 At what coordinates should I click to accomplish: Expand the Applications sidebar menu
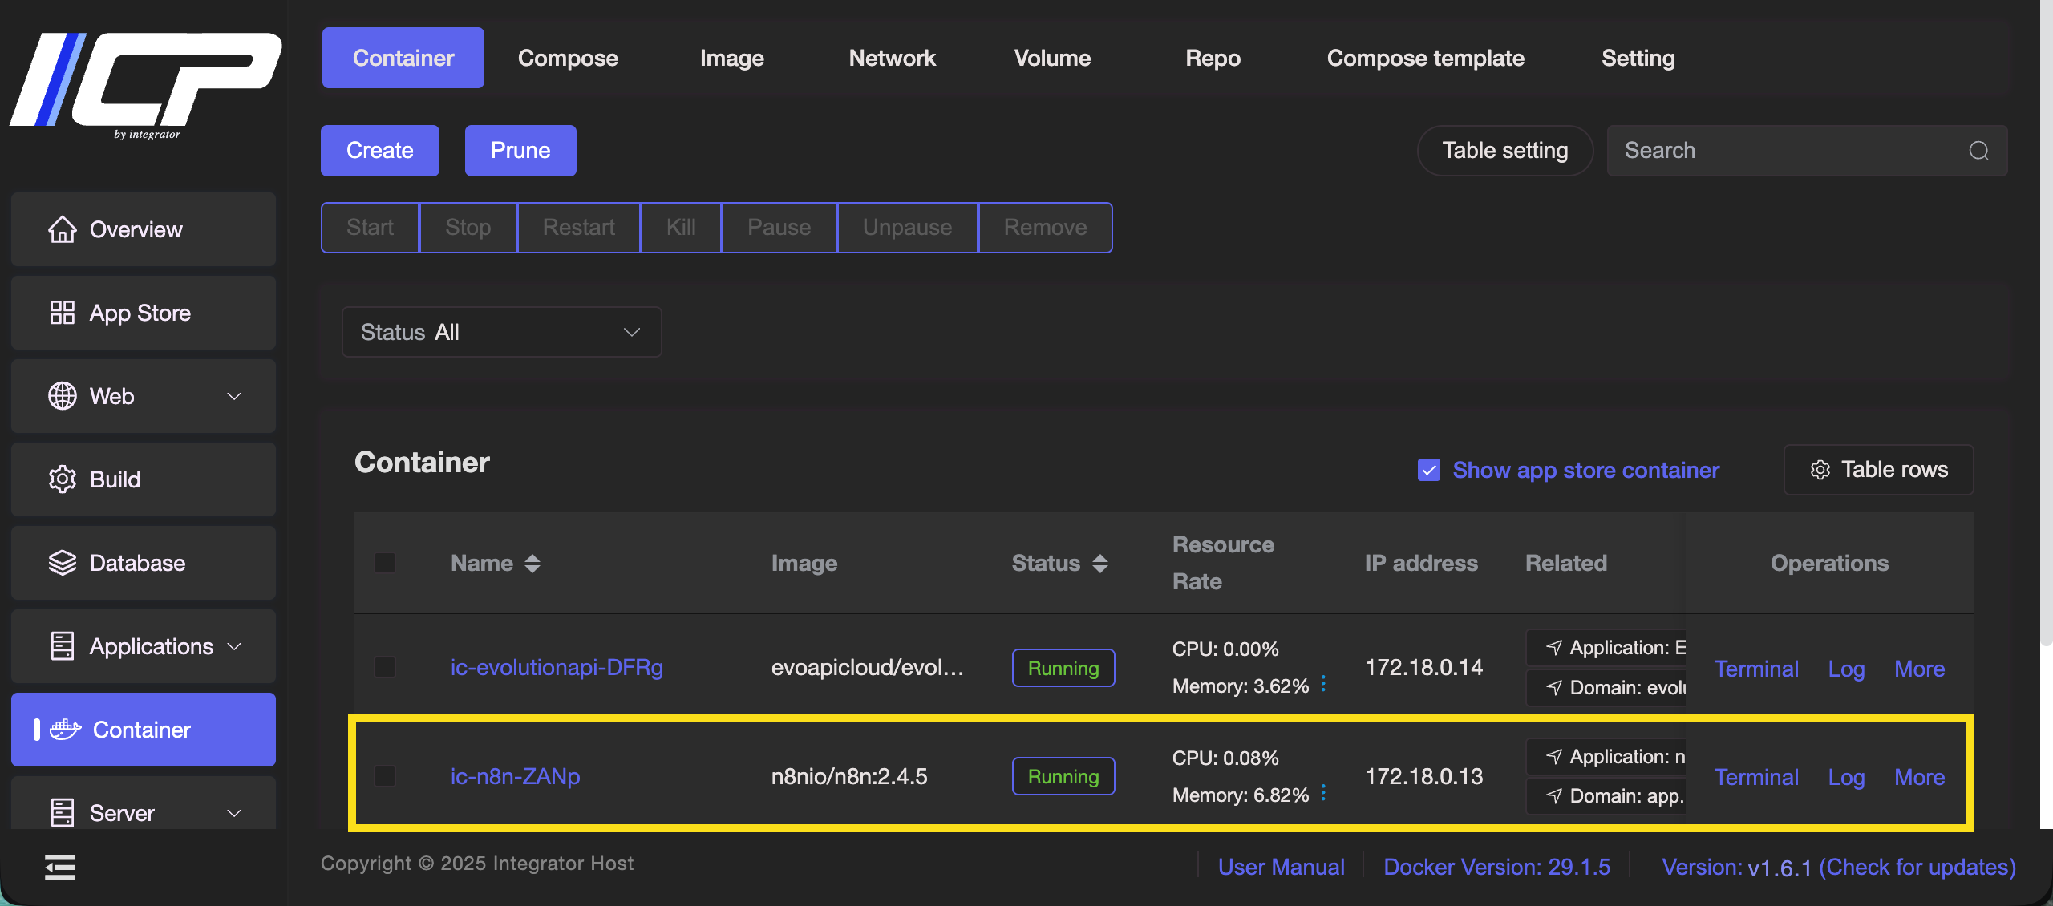coord(234,646)
